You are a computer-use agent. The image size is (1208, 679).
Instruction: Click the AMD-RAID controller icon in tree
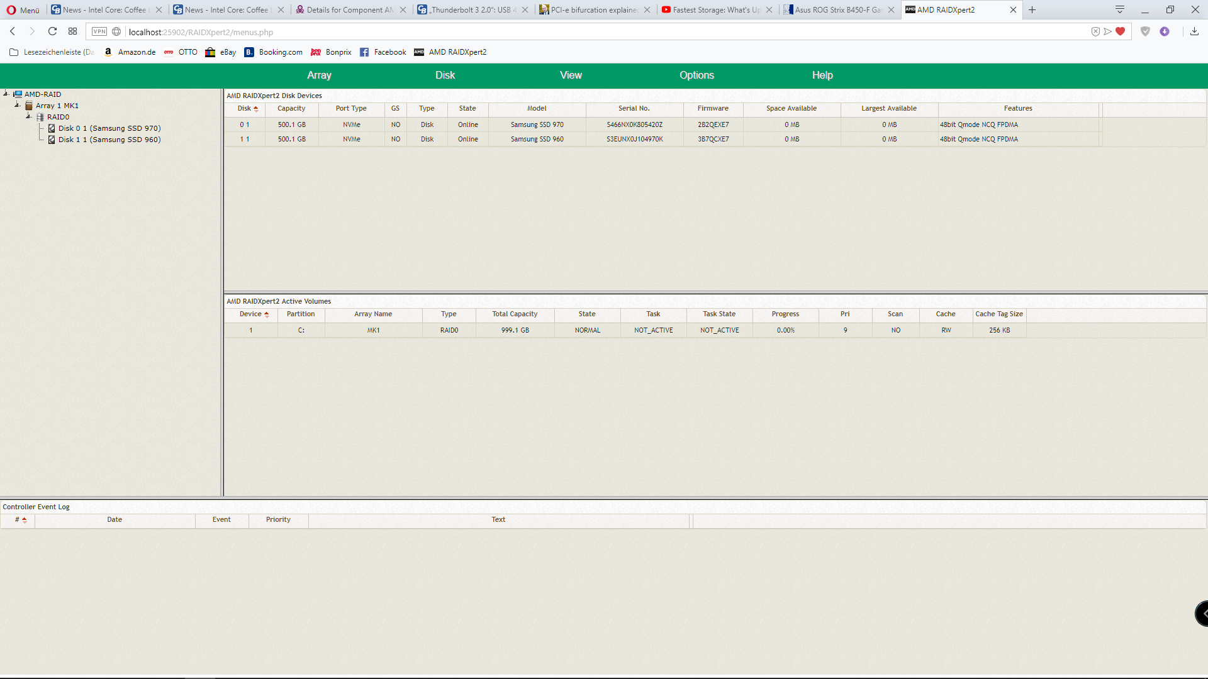[x=18, y=94]
